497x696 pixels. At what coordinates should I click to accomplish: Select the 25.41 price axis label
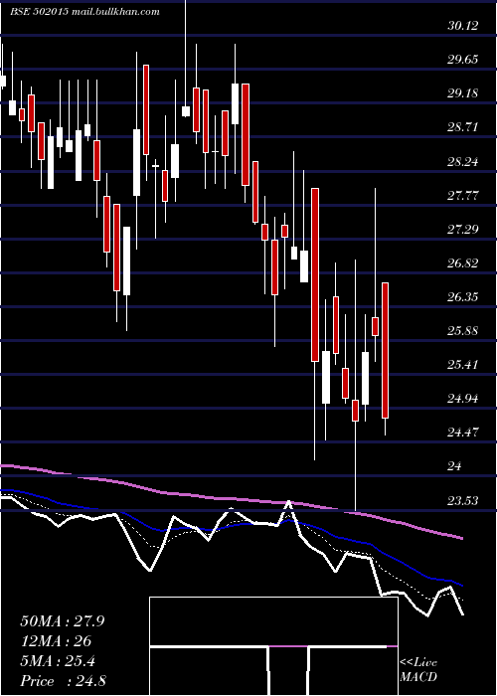coord(463,365)
